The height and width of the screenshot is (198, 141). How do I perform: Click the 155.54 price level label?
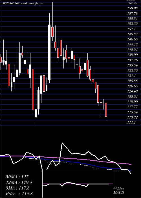(132, 19)
